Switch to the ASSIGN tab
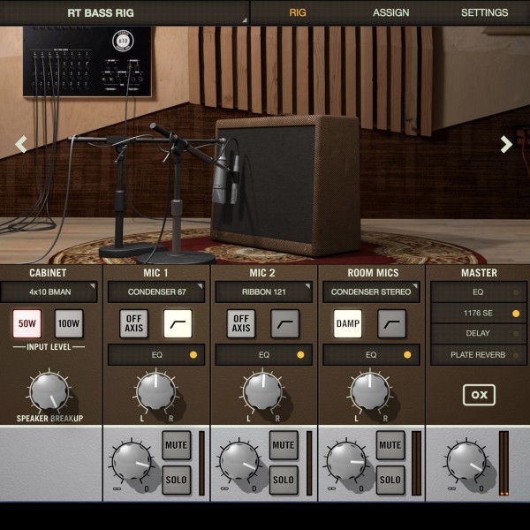This screenshot has height=530, width=530. click(x=391, y=13)
